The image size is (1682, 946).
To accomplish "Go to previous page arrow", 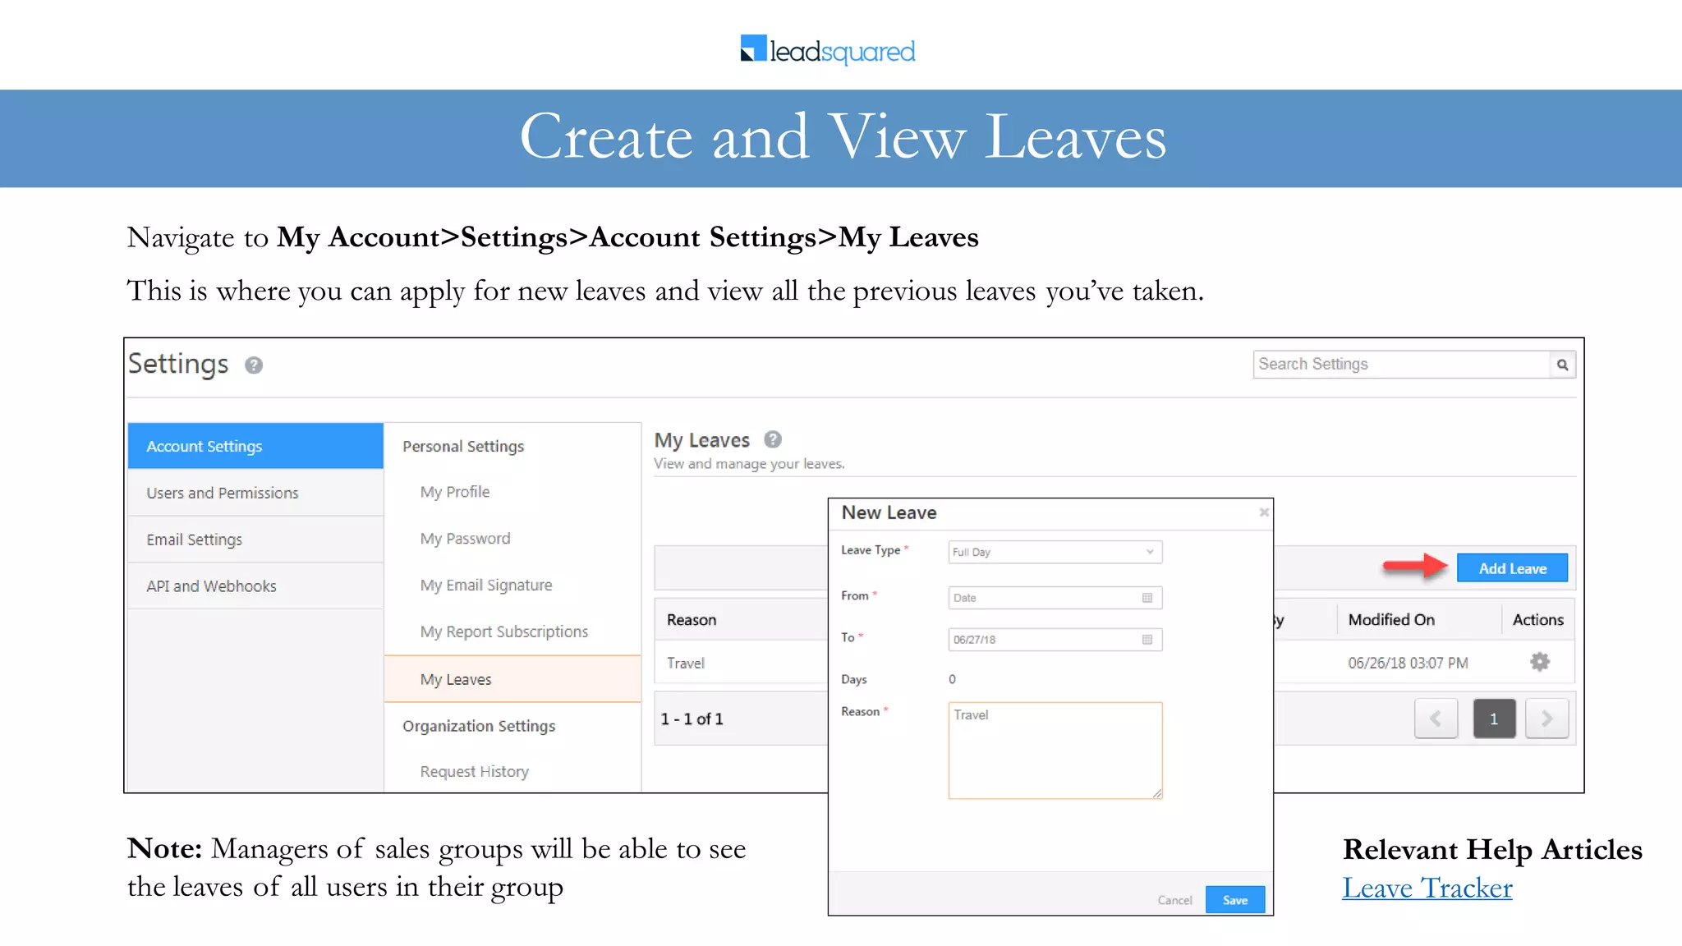I will click(x=1436, y=719).
